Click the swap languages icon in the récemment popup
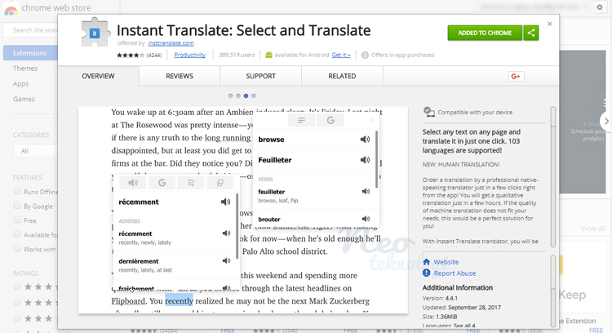The height and width of the screenshot is (333, 612). point(191,182)
